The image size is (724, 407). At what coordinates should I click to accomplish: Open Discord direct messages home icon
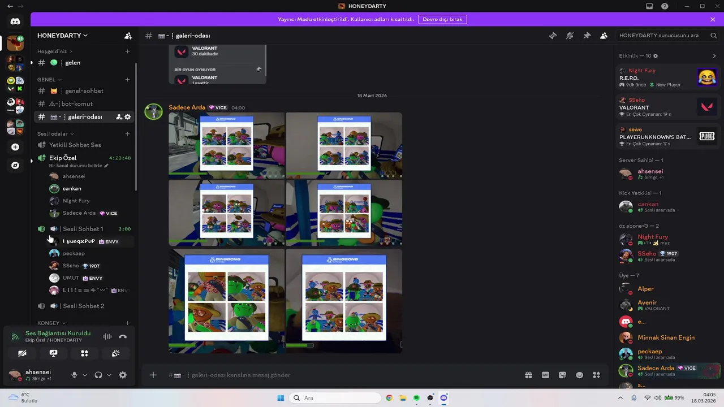click(x=15, y=21)
